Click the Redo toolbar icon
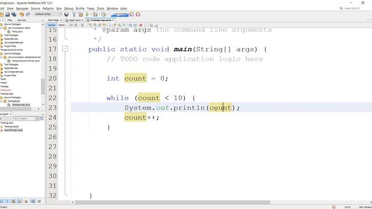Viewport: 372px width, 209px height. point(28,15)
